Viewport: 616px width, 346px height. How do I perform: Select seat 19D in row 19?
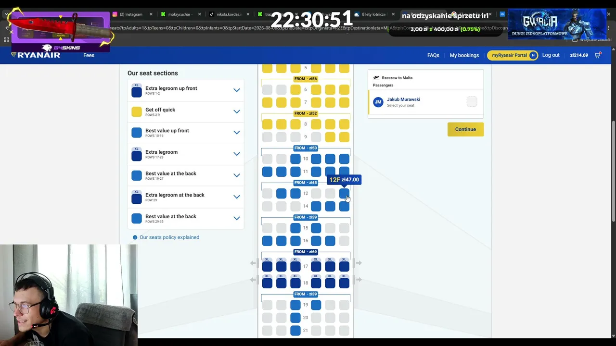(x=316, y=305)
